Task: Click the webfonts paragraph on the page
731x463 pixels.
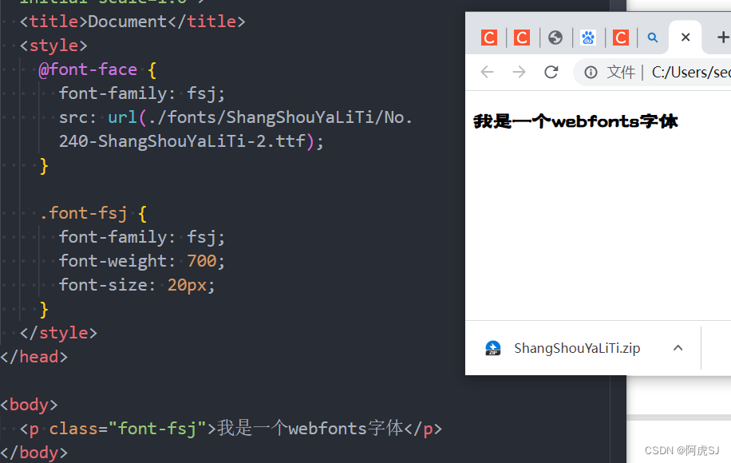Action: pos(575,121)
